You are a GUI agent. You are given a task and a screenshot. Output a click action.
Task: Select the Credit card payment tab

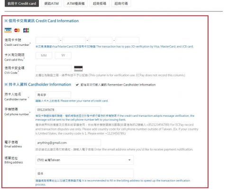22,3
